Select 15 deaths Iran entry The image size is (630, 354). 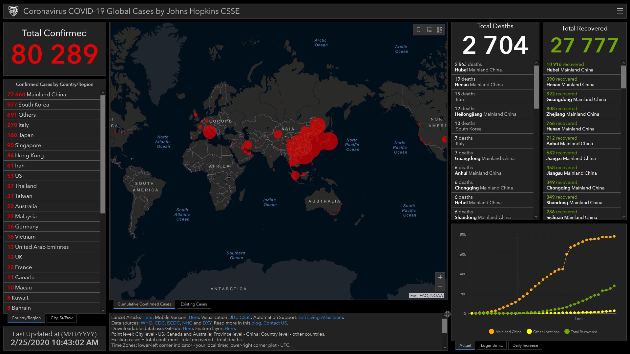[x=493, y=97]
